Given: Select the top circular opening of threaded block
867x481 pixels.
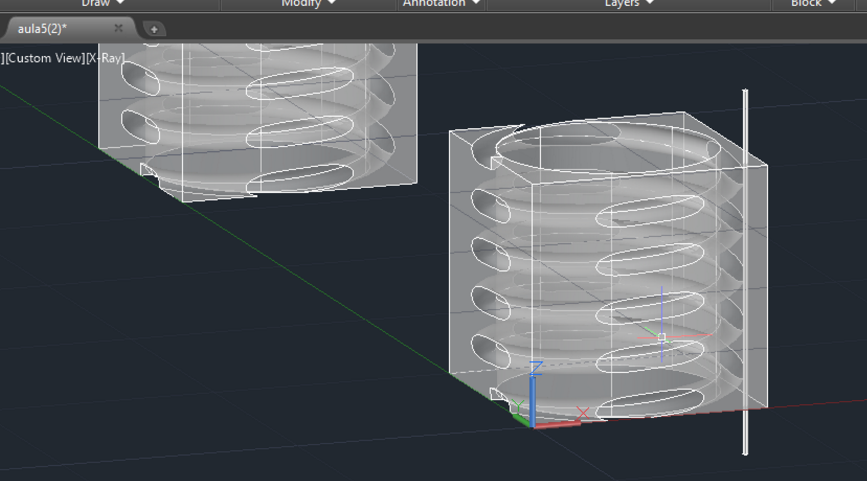Looking at the screenshot, I should point(608,146).
